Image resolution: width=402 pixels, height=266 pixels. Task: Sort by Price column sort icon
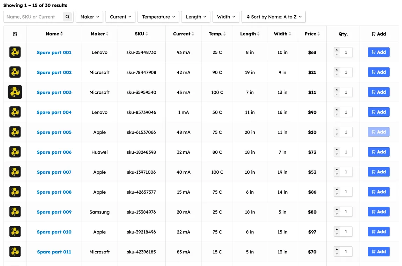[x=319, y=34]
